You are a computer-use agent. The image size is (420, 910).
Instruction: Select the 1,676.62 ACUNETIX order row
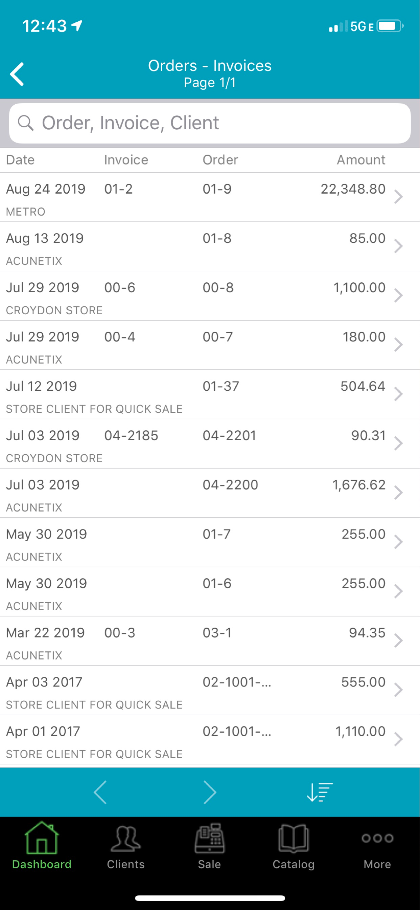point(210,493)
